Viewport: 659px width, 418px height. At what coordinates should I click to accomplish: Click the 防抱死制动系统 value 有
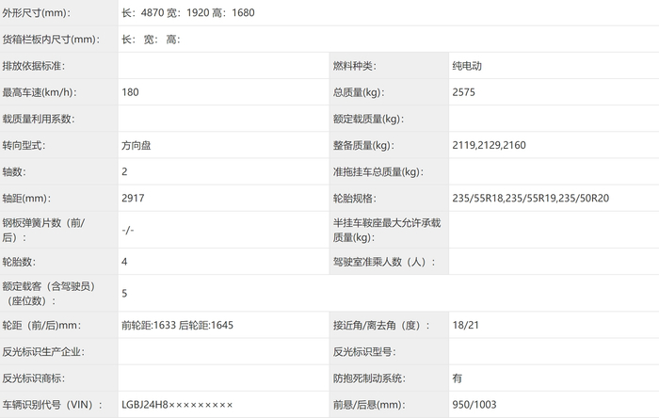point(458,378)
